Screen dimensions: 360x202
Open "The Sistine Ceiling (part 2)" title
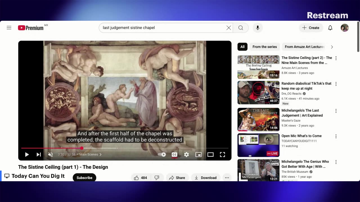[x=307, y=60]
